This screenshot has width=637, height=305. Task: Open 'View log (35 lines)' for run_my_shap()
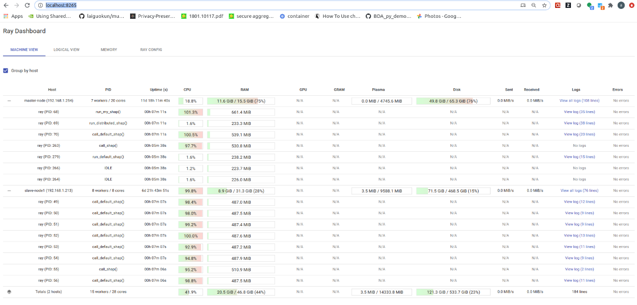pos(579,112)
